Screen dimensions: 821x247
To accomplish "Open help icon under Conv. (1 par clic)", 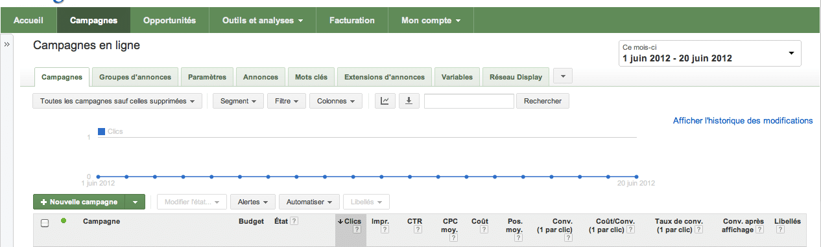I will [569, 239].
